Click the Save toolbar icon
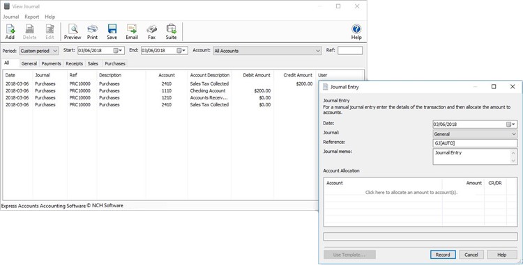 click(x=112, y=32)
